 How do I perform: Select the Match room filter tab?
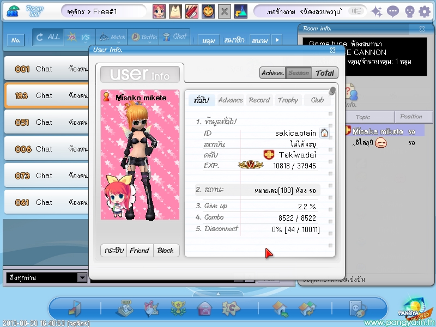pyautogui.click(x=112, y=37)
